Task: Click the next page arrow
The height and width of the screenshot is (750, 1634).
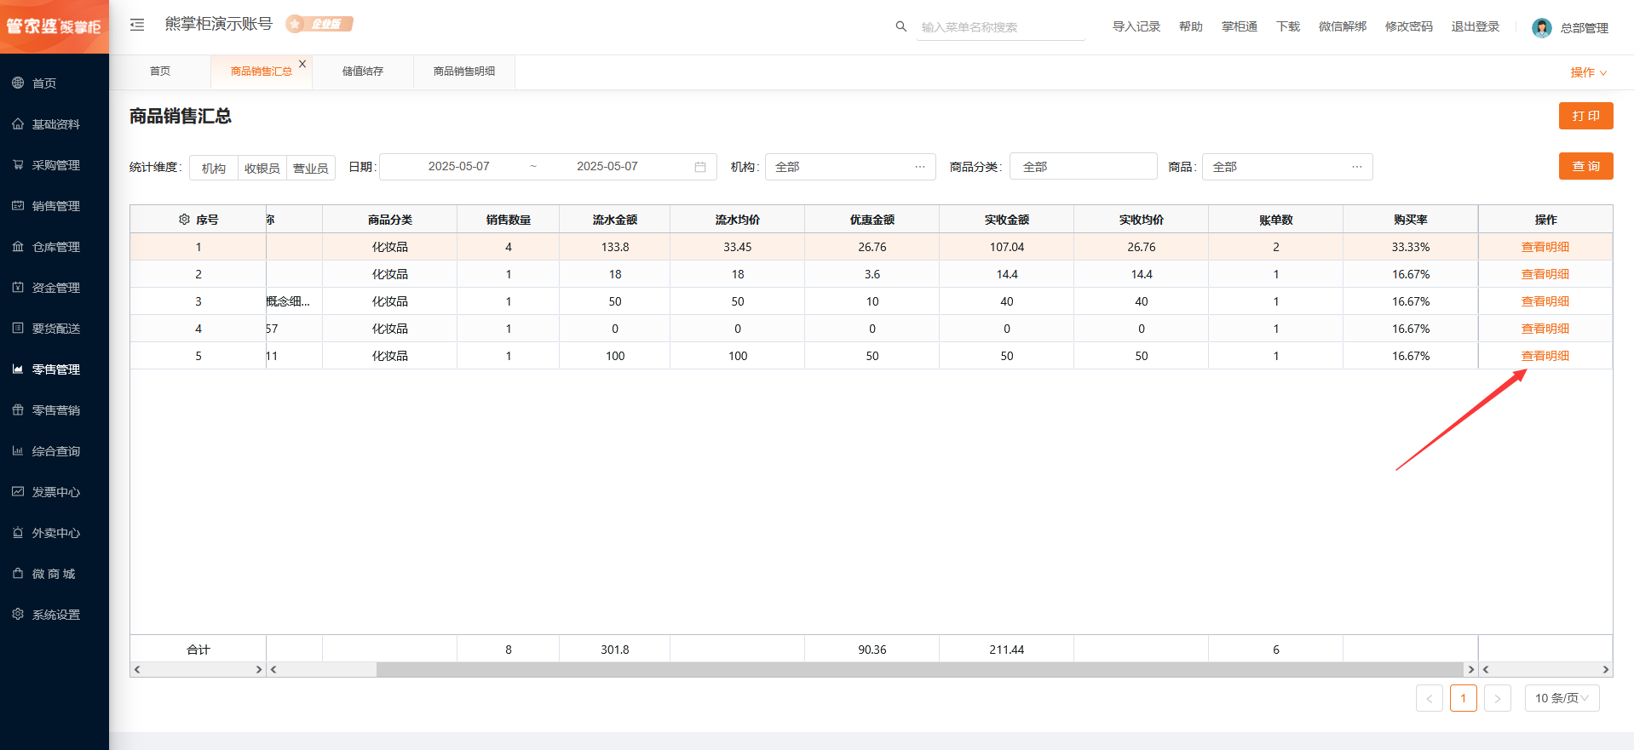Action: click(x=1498, y=698)
